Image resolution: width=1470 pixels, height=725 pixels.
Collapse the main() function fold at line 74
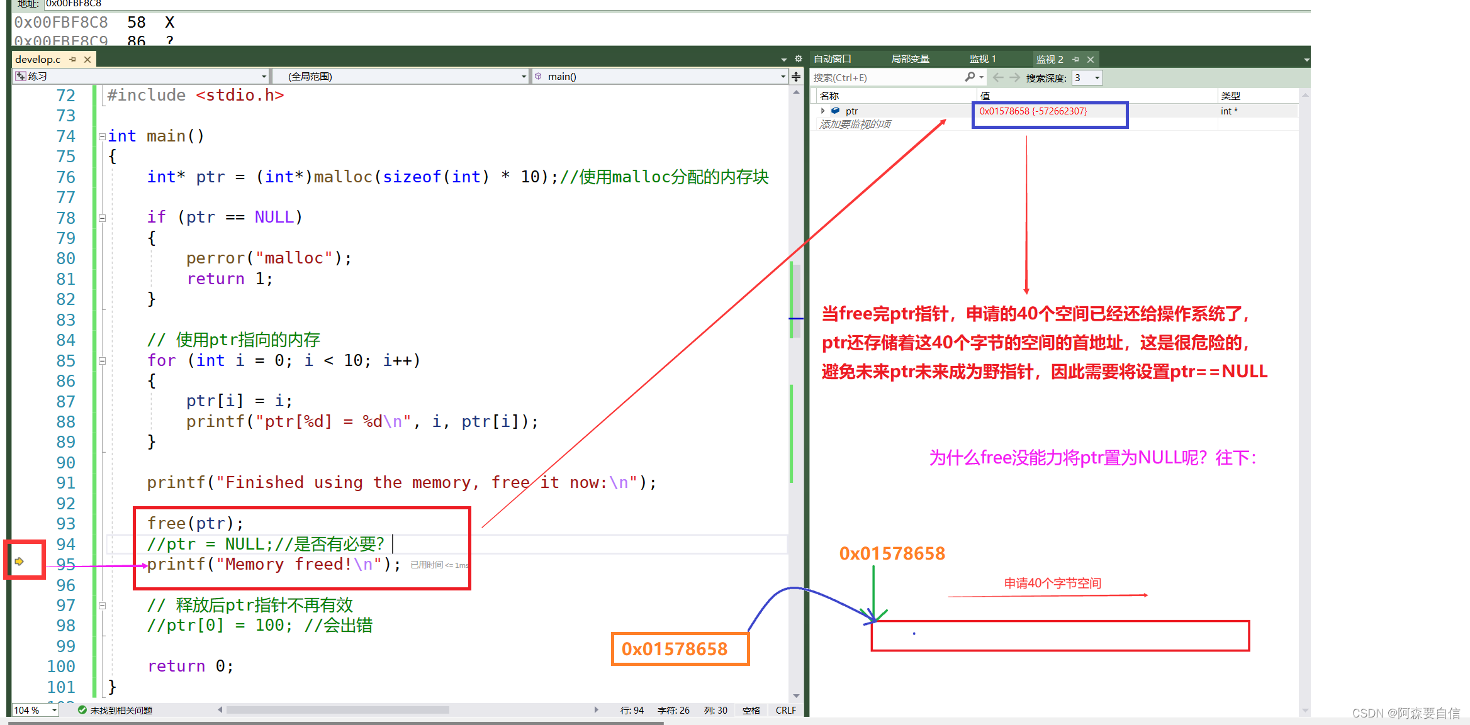(x=102, y=136)
